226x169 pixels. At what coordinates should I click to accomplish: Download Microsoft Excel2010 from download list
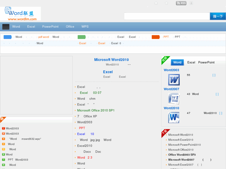click(181, 140)
